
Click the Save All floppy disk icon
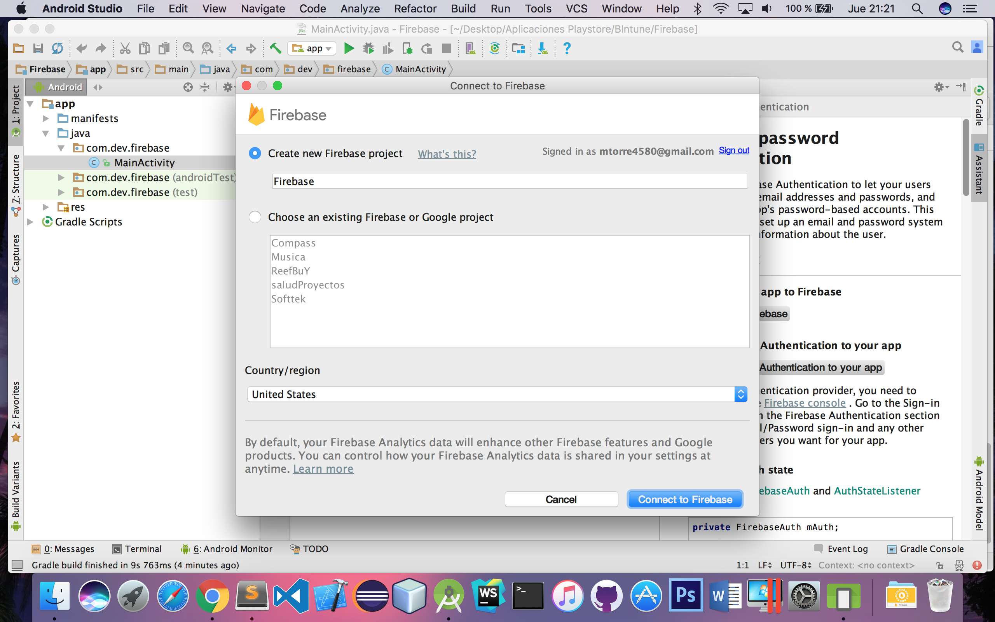pos(38,49)
